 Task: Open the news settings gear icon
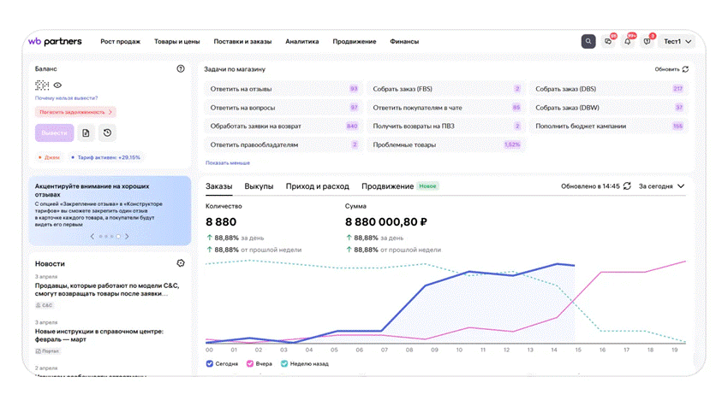click(x=181, y=263)
